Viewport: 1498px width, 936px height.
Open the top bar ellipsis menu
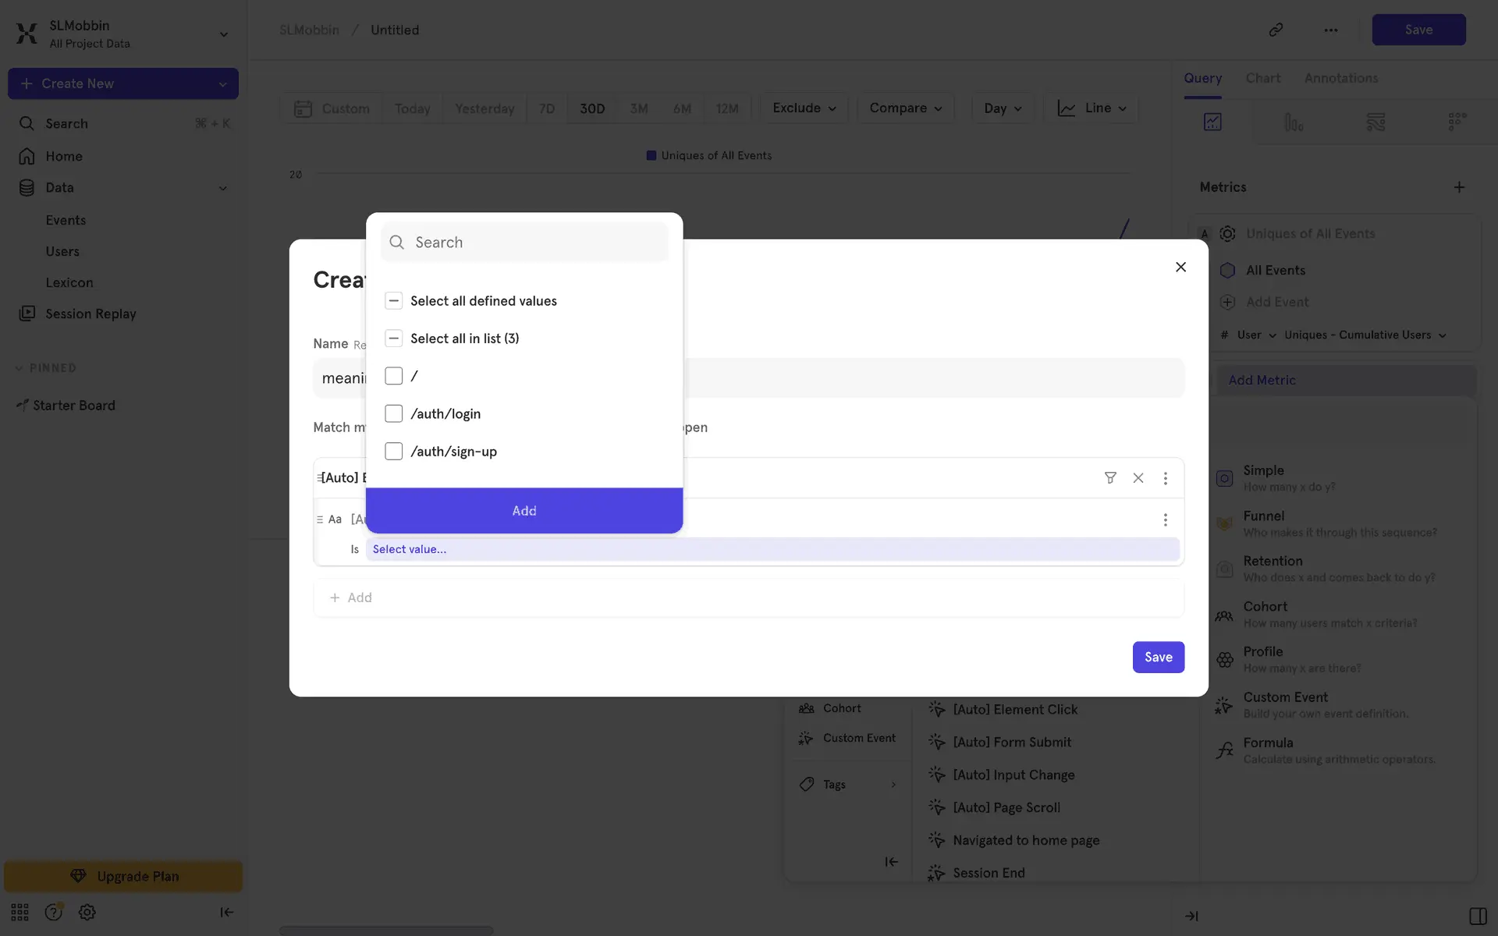click(x=1331, y=30)
